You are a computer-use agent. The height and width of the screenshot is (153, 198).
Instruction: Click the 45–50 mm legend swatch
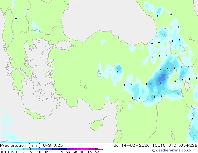(x=92, y=149)
